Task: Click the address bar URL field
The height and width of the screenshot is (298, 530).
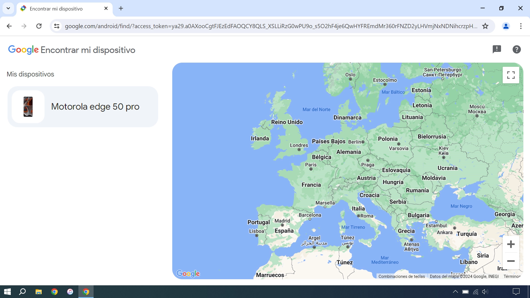Action: 271,26
